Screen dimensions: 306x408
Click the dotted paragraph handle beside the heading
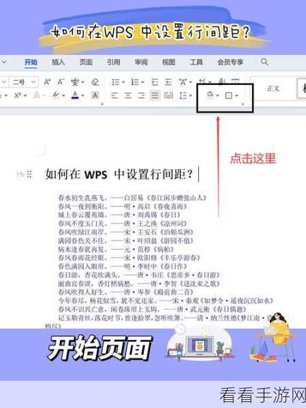29,174
